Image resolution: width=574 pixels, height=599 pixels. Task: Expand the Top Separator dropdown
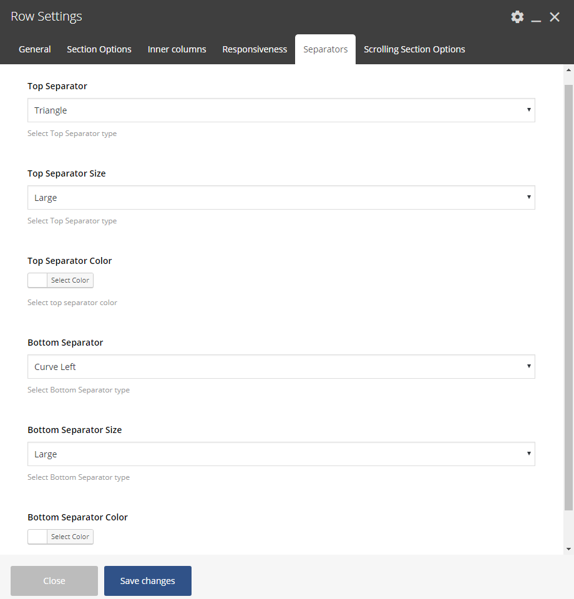pyautogui.click(x=281, y=110)
